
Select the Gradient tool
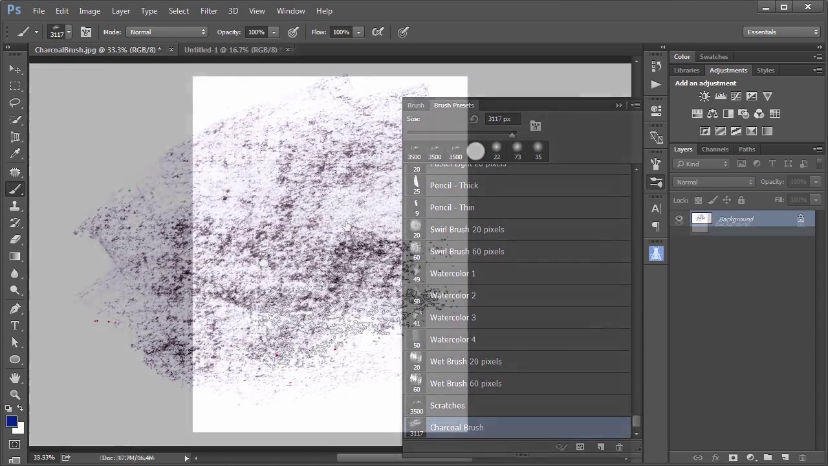point(15,256)
